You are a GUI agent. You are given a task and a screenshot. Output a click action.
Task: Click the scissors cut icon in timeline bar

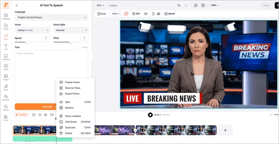(46, 115)
